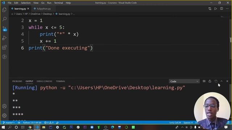Open the Search view in activity bar
The image size is (232, 130).
point(4,19)
